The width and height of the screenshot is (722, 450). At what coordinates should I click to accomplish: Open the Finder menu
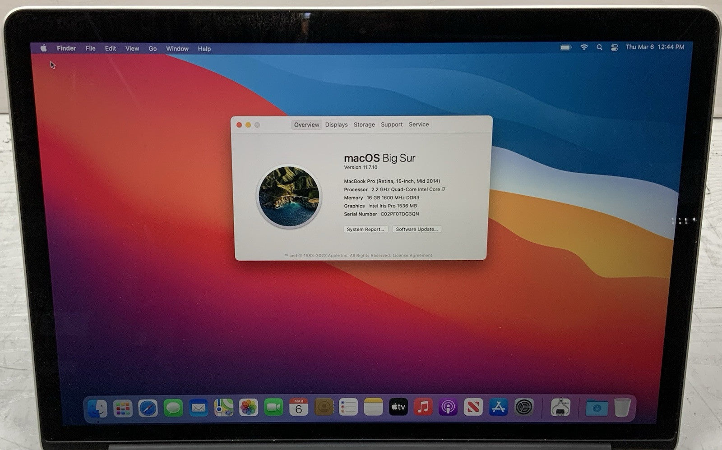[x=66, y=48]
